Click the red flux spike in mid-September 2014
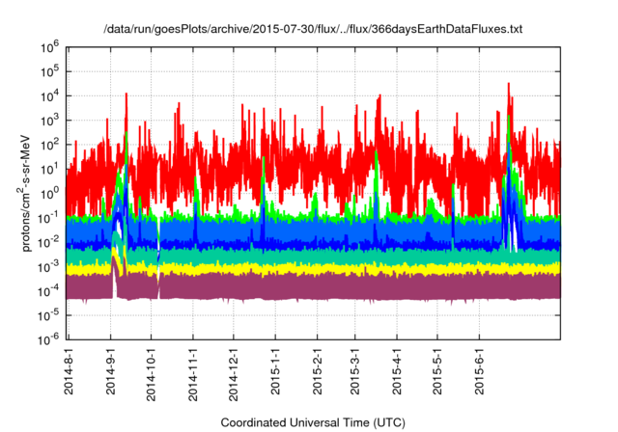This screenshot has height=432, width=618. click(x=126, y=110)
